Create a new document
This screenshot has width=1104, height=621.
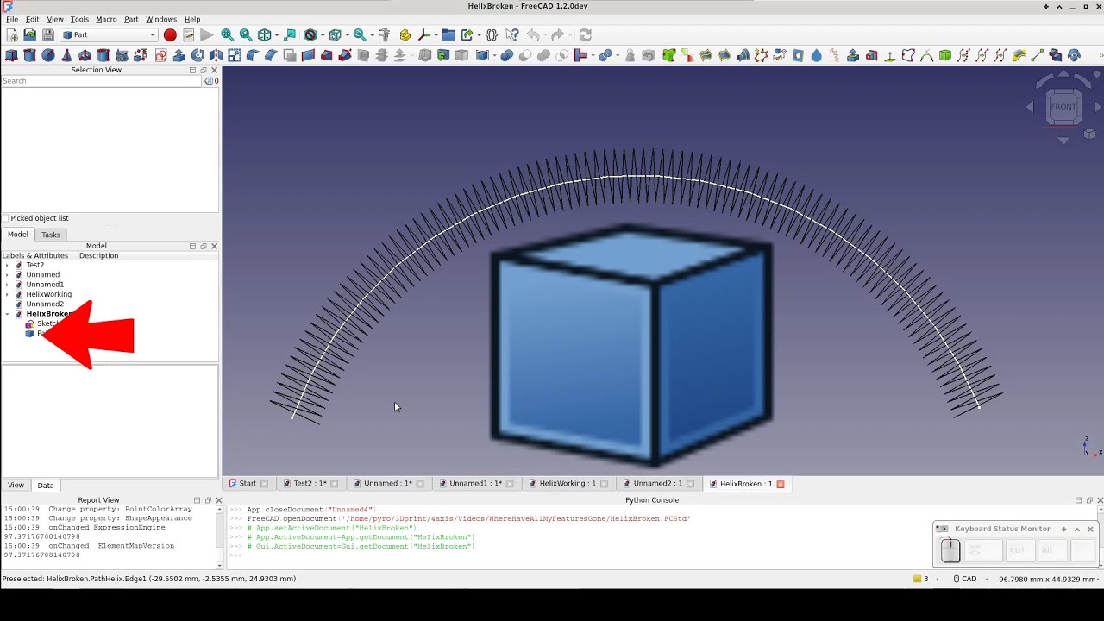click(x=11, y=35)
